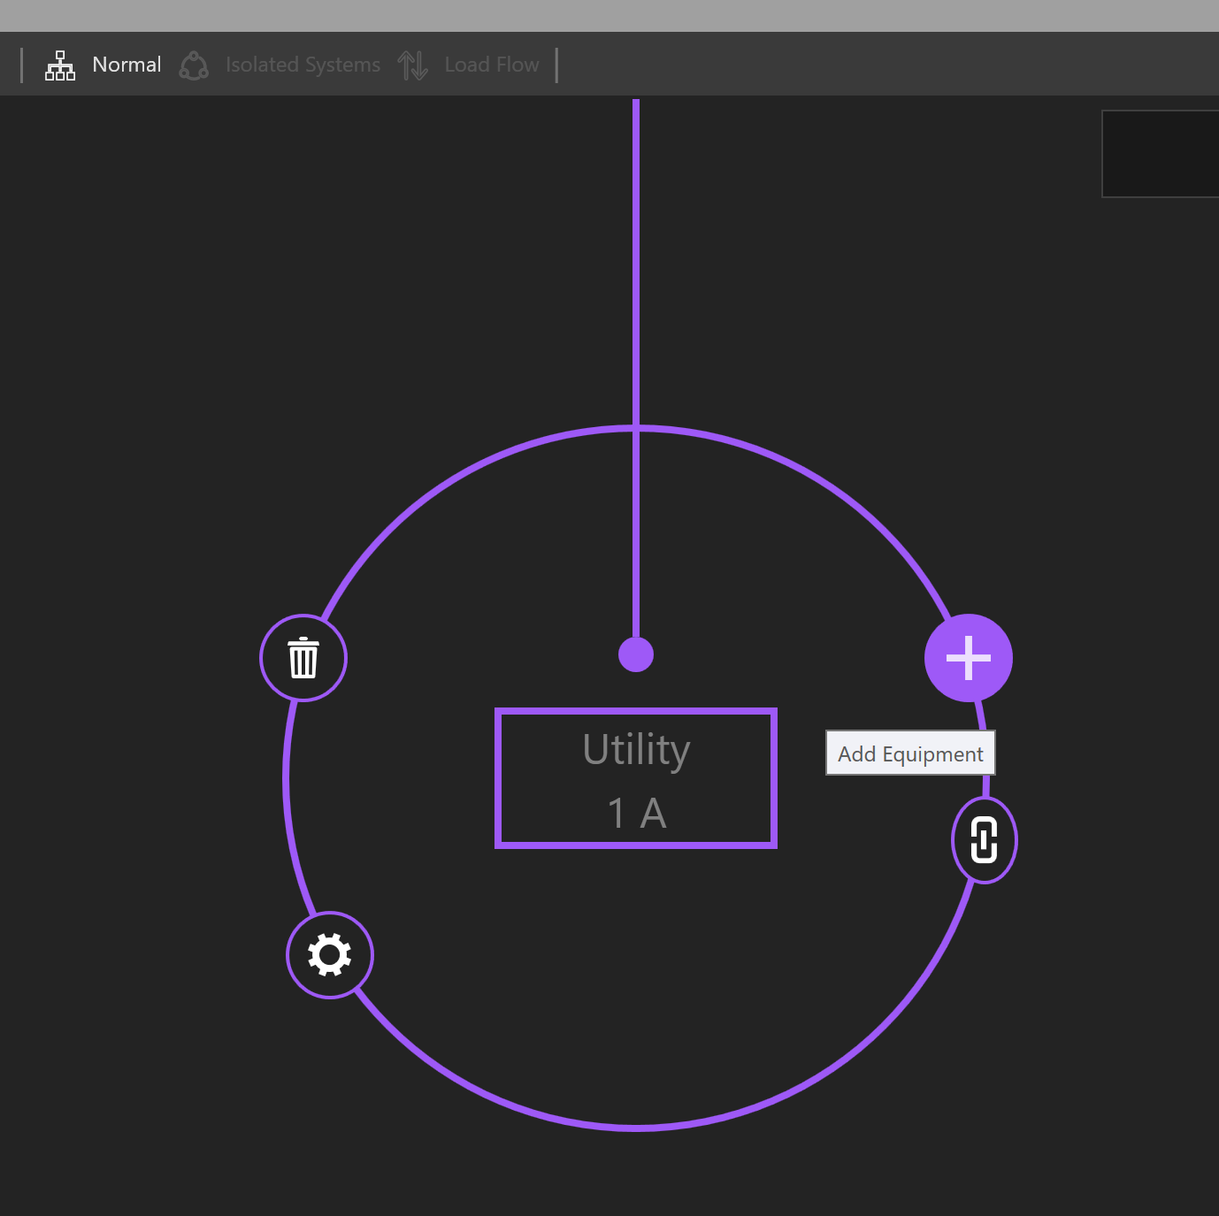
Task: Click the Add Equipment tooltip
Action: (x=910, y=753)
